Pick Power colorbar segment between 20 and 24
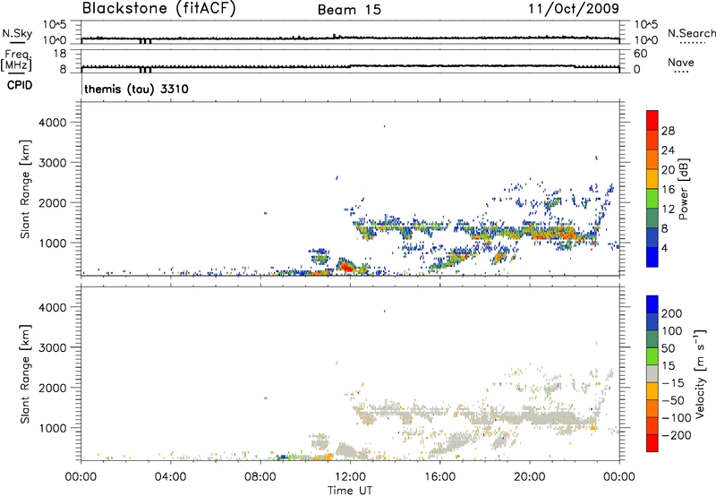716x496 pixels. pyautogui.click(x=652, y=159)
